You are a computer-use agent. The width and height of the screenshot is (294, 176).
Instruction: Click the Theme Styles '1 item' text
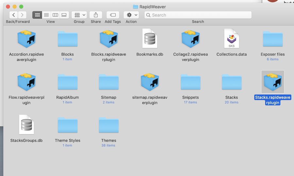point(67,145)
